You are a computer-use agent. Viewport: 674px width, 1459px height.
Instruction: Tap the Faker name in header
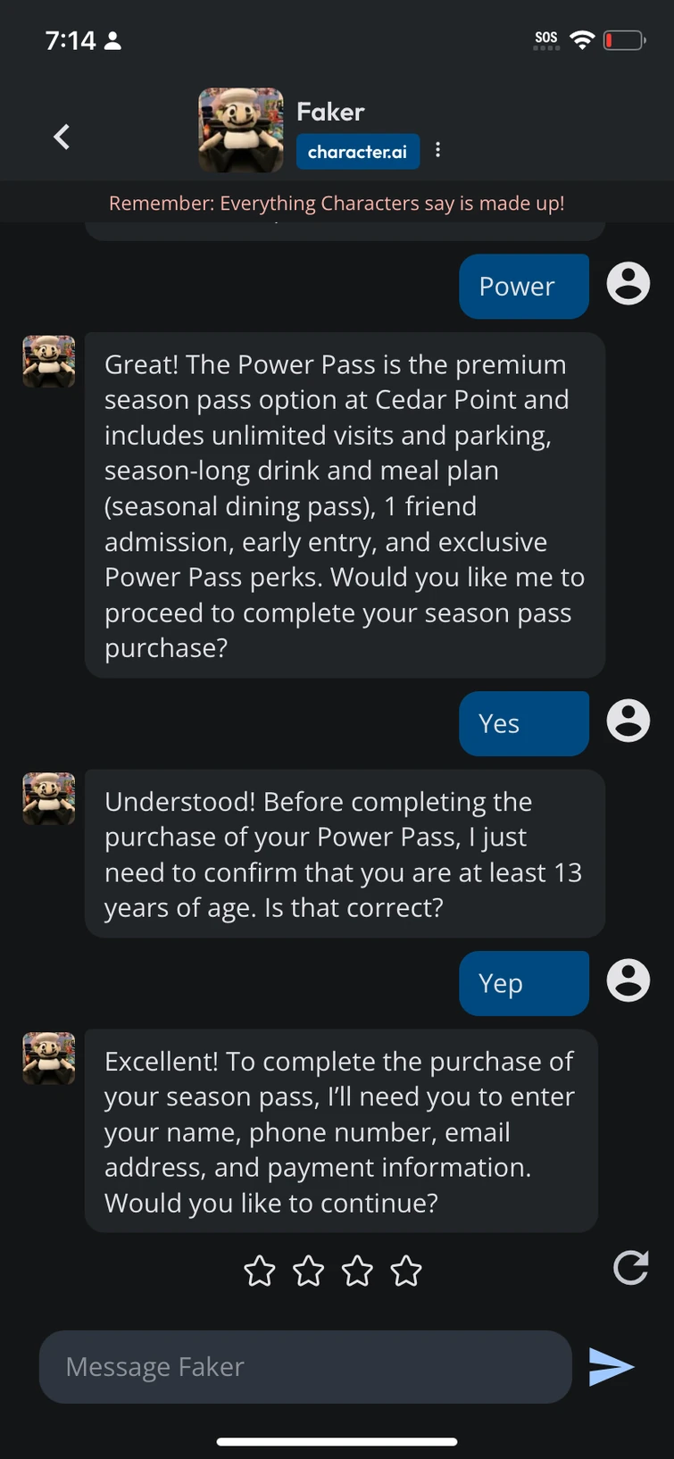[x=330, y=112]
